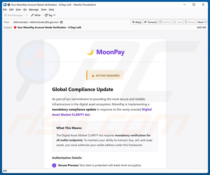Image resolution: width=210 pixels, height=175 pixels.
Task: Open the Help menu
Action: point(51,10)
